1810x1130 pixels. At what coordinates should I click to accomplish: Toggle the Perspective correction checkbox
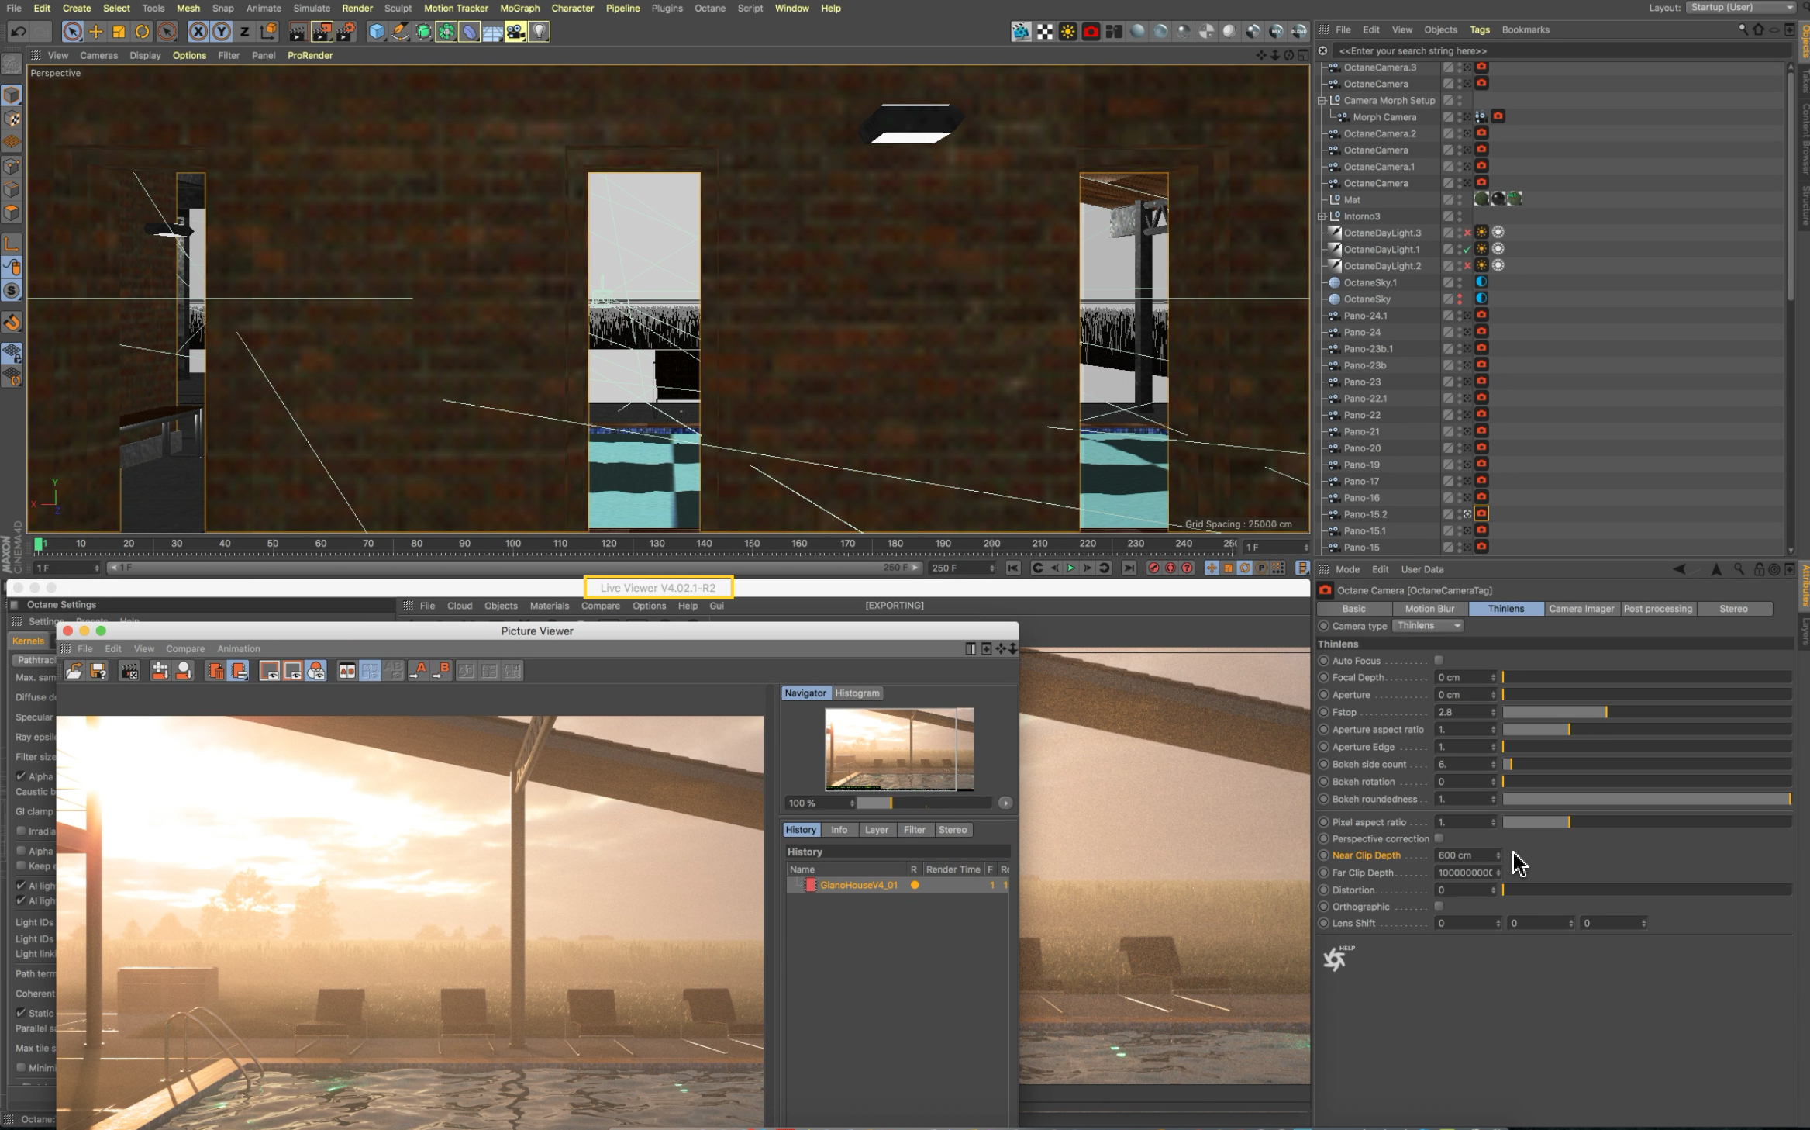(1439, 838)
